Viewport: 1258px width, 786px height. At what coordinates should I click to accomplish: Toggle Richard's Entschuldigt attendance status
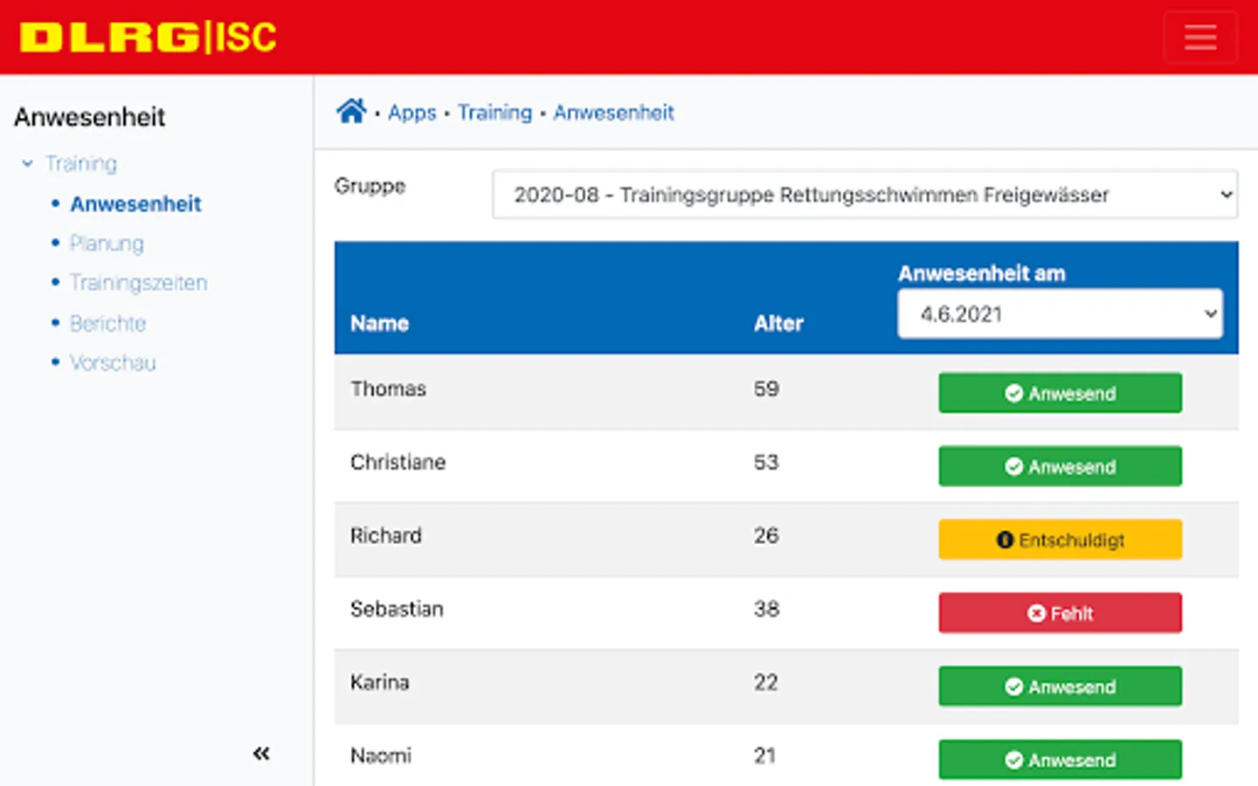pos(1060,540)
